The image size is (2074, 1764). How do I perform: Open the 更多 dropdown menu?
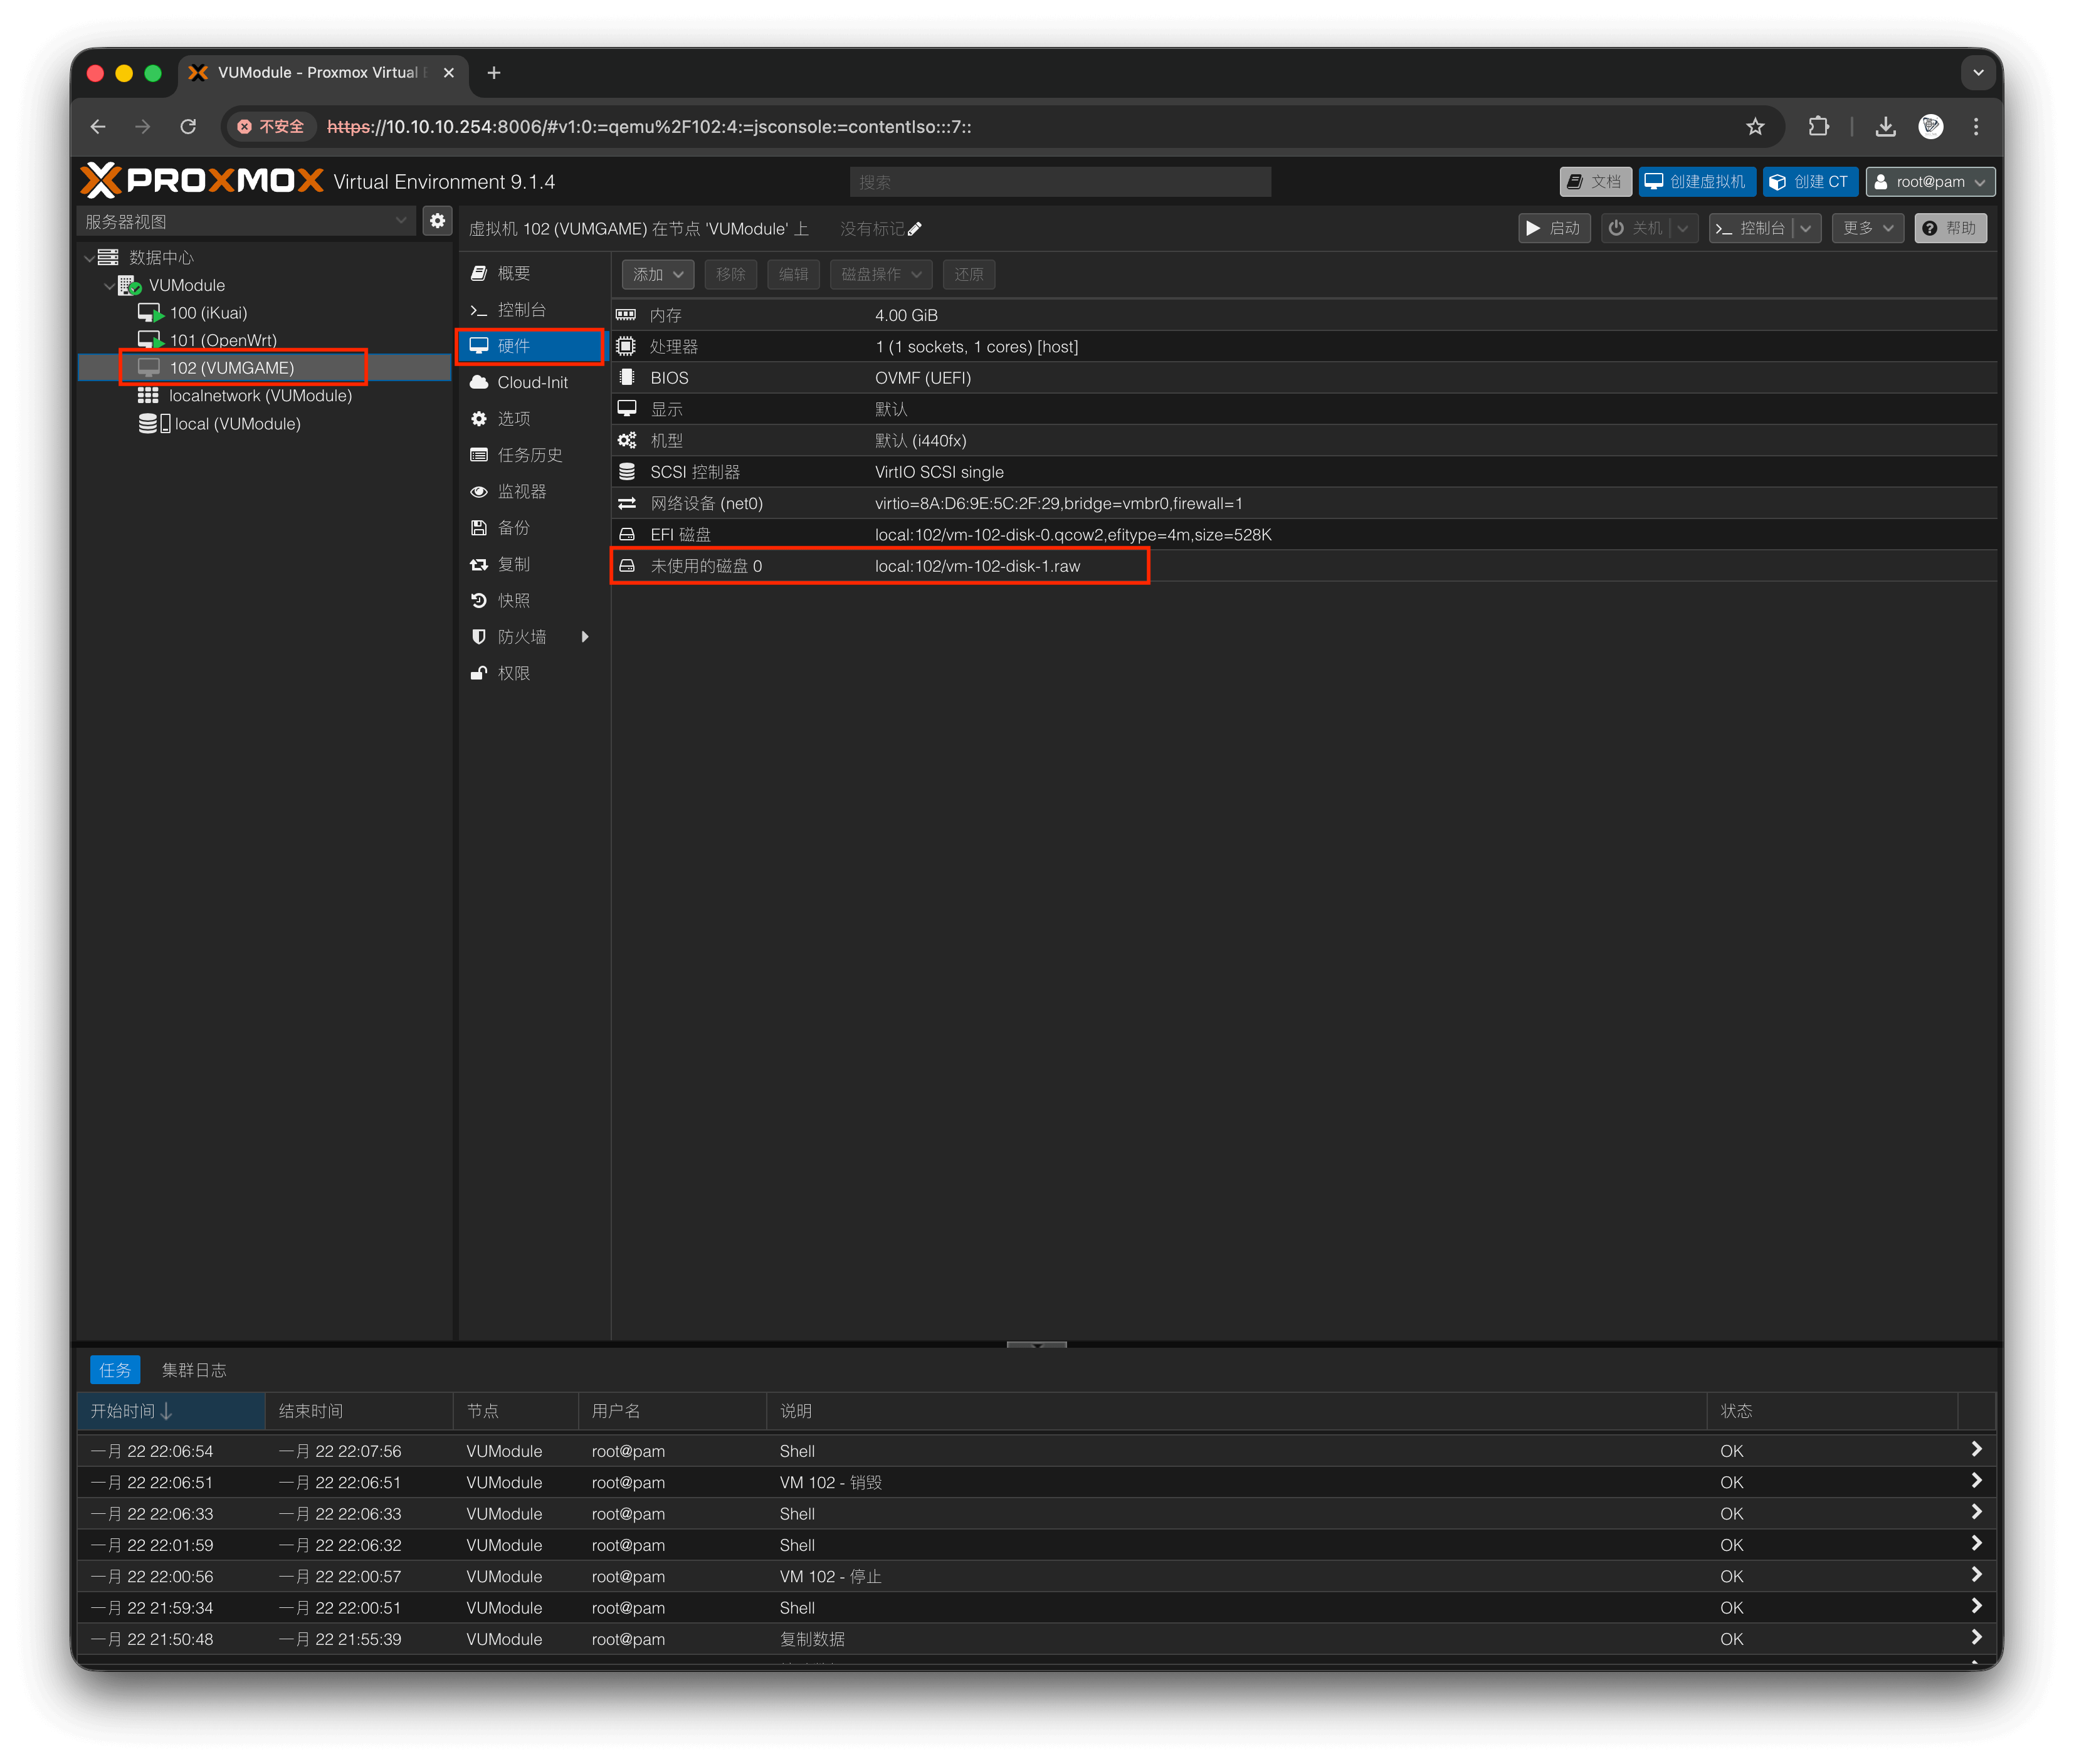(1867, 228)
